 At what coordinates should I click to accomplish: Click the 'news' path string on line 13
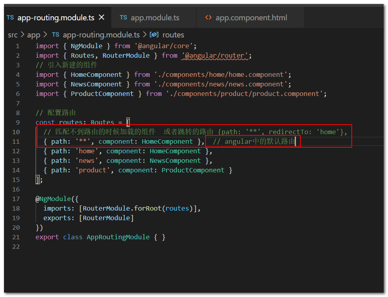(x=86, y=161)
